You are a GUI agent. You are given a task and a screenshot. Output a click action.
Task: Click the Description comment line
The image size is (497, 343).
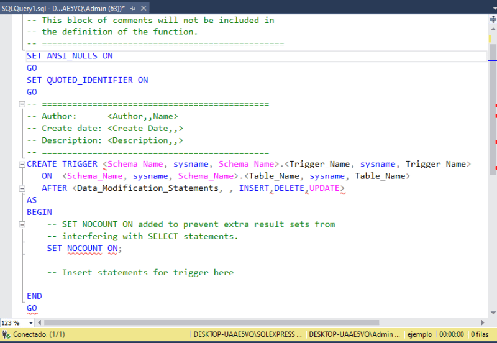105,140
